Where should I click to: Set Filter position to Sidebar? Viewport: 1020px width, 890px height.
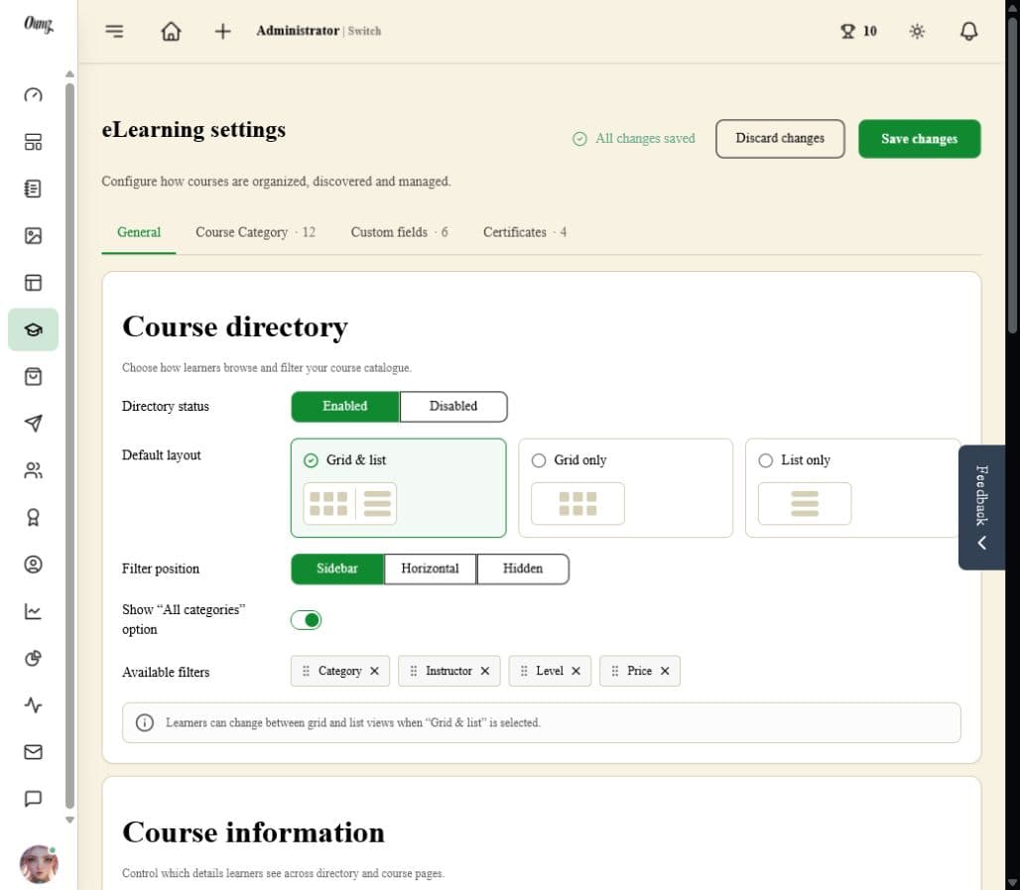pyautogui.click(x=337, y=569)
